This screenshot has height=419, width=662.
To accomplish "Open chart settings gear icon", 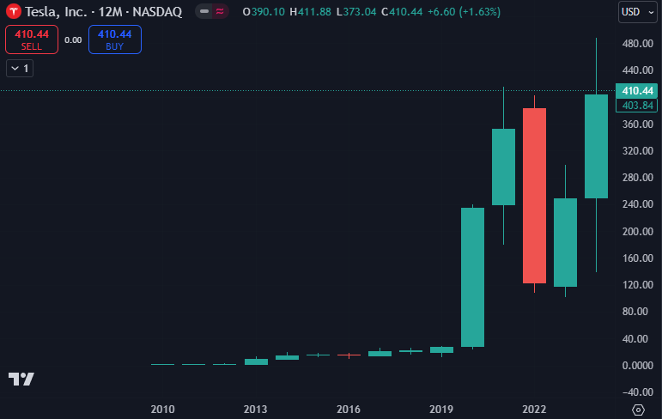I will (638, 410).
